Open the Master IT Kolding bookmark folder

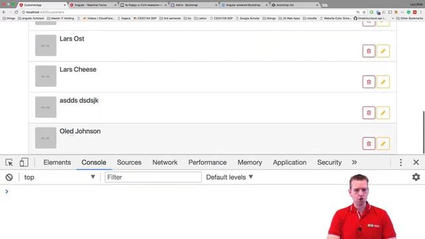tap(60, 19)
